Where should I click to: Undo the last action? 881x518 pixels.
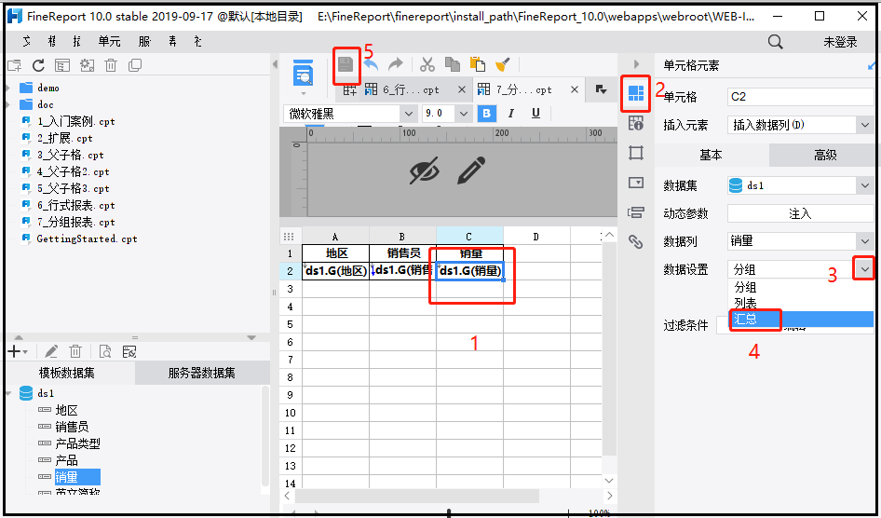(371, 64)
